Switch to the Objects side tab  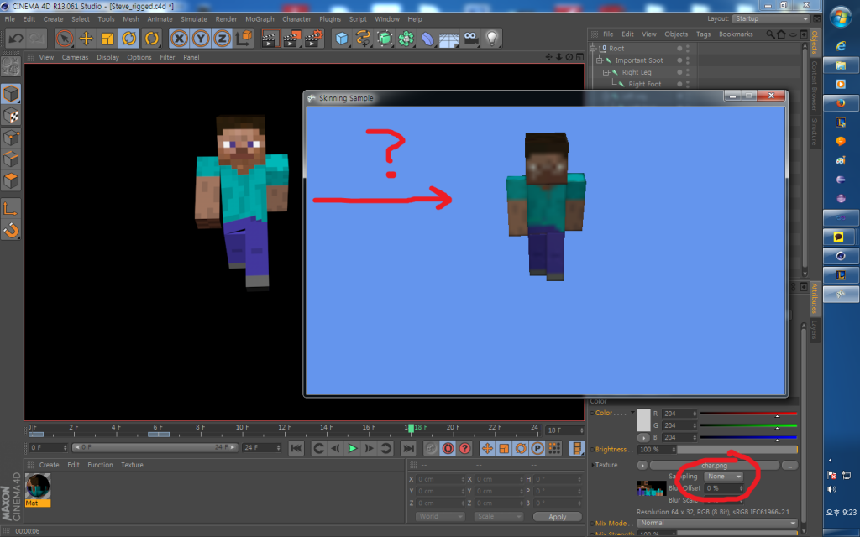[x=815, y=42]
